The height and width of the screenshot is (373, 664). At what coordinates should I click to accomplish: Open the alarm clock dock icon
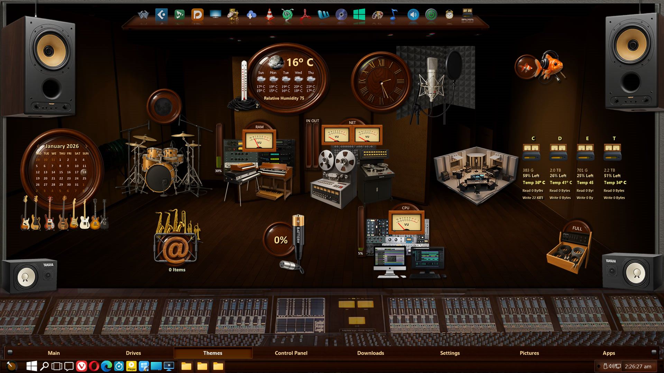(449, 15)
